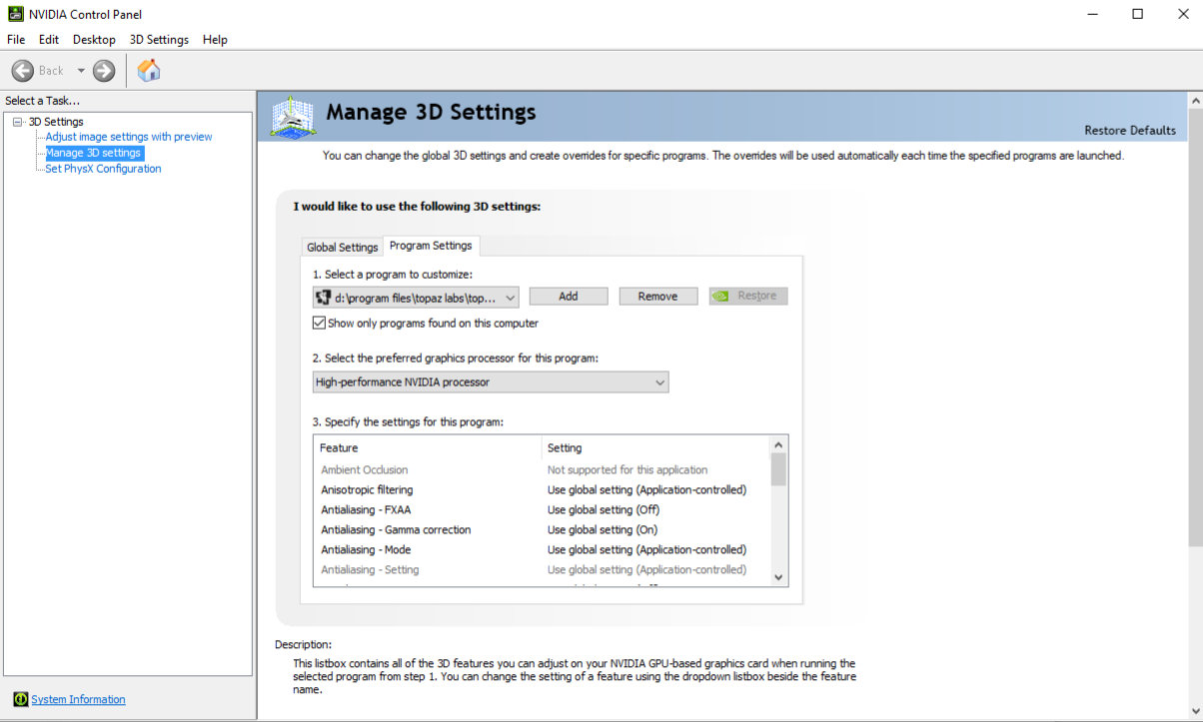Toggle Show only programs found checkbox
This screenshot has height=722, width=1203.
click(319, 324)
